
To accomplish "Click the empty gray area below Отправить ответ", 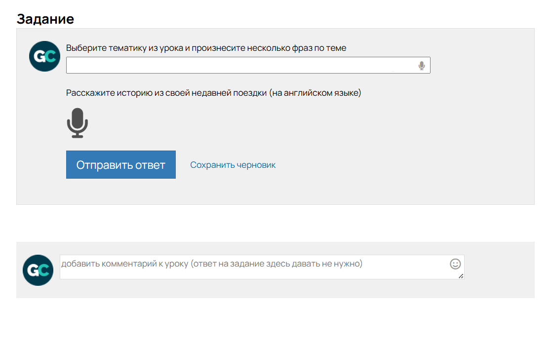I will click(120, 192).
